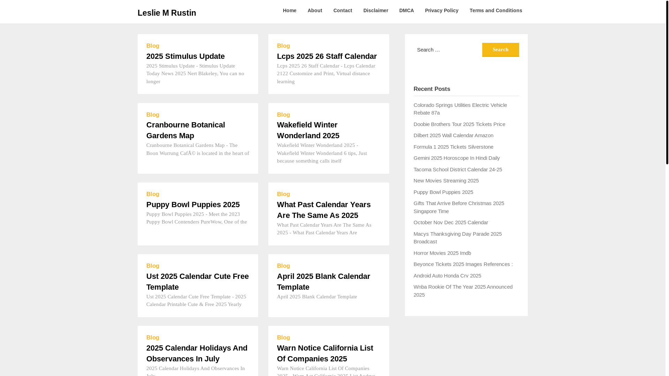Open the Leslie M Rustin site title

(167, 13)
